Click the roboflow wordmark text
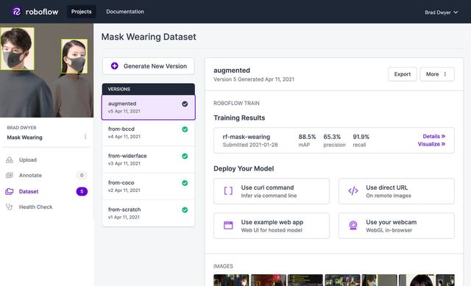Viewport: 471px width, 286px height. [42, 12]
